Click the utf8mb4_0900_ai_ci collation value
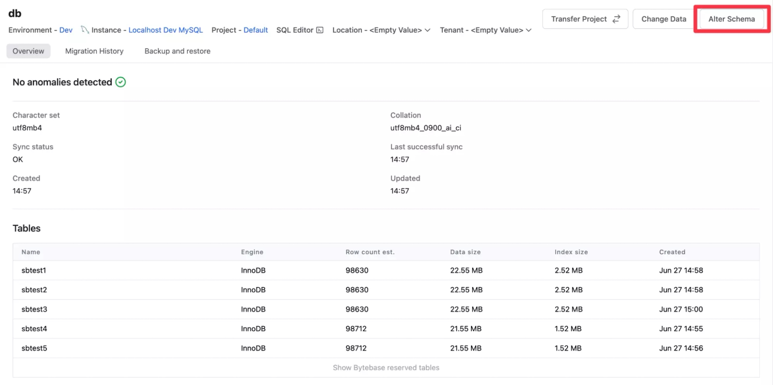This screenshot has width=773, height=385. [426, 128]
